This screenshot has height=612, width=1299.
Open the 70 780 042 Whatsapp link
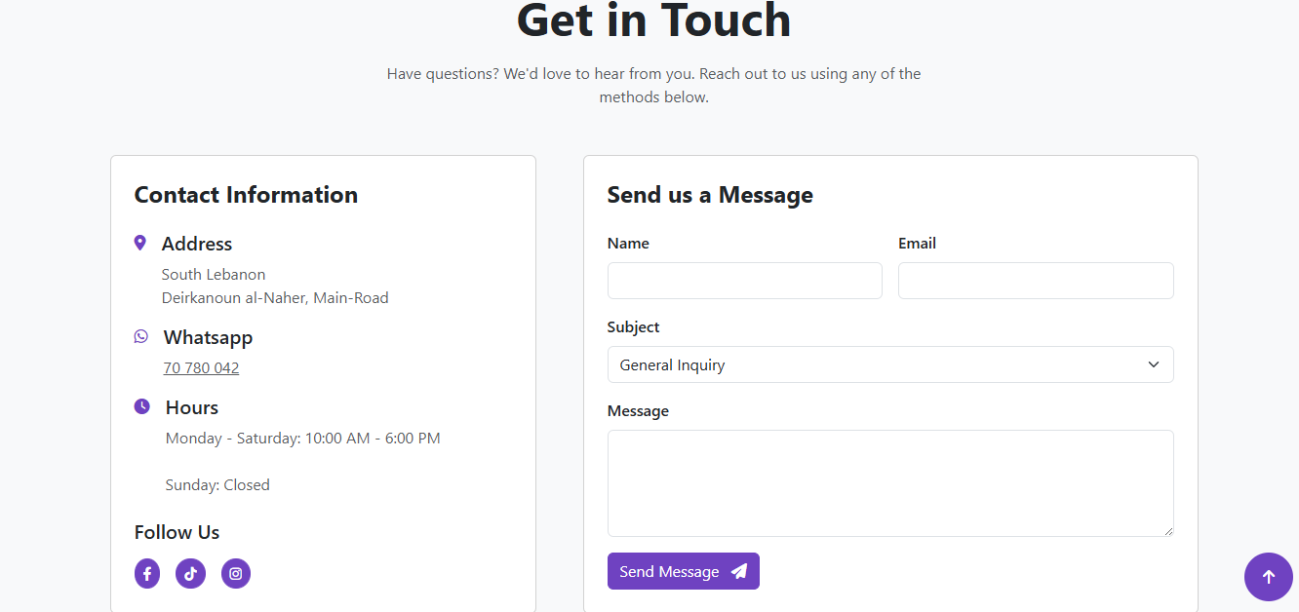(x=201, y=368)
